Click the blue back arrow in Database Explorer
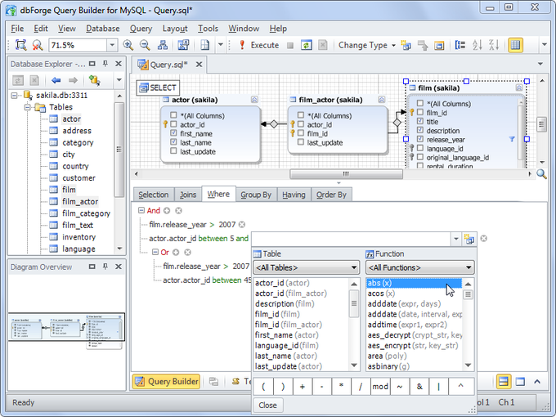The image size is (556, 417). [56, 80]
